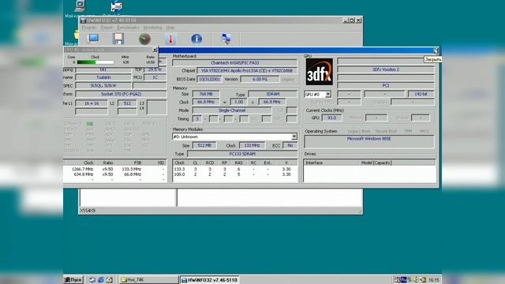Close the small CPU clock popup window
The height and width of the screenshot is (284, 505).
(x=155, y=50)
